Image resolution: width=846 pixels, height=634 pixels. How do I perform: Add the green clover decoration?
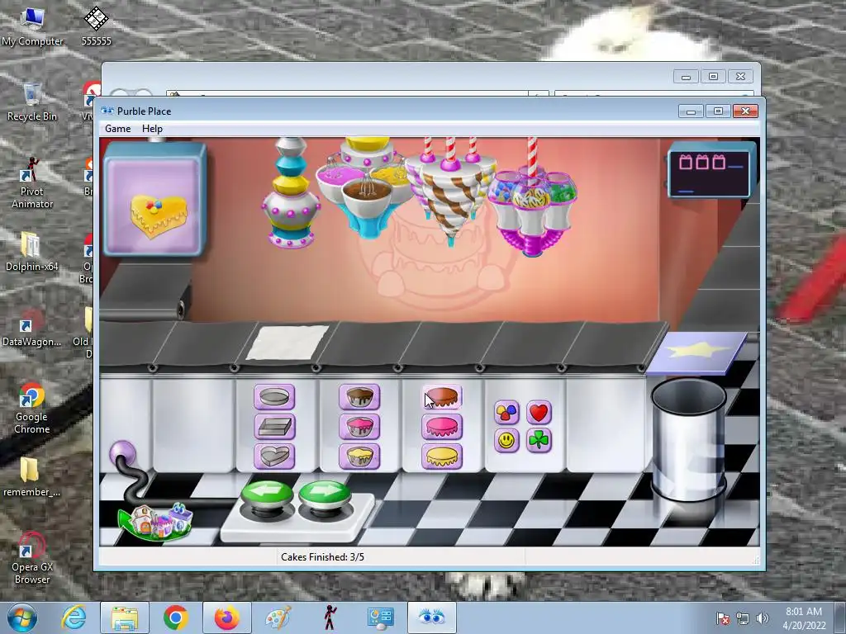click(539, 441)
